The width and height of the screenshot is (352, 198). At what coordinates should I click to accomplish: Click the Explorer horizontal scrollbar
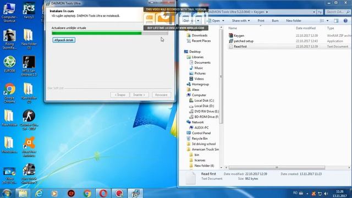[x=277, y=167]
